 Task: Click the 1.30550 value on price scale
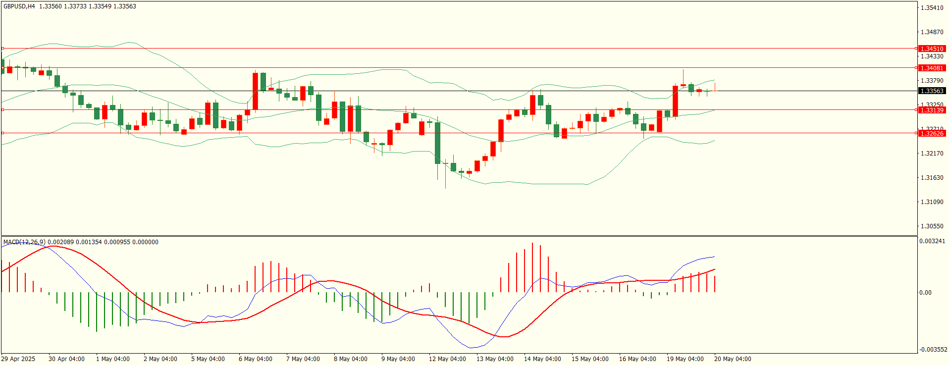coord(932,226)
